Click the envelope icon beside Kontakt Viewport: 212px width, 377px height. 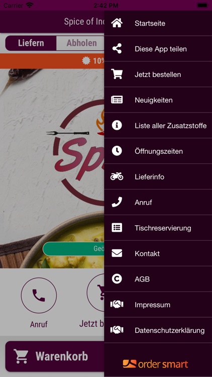tap(117, 253)
